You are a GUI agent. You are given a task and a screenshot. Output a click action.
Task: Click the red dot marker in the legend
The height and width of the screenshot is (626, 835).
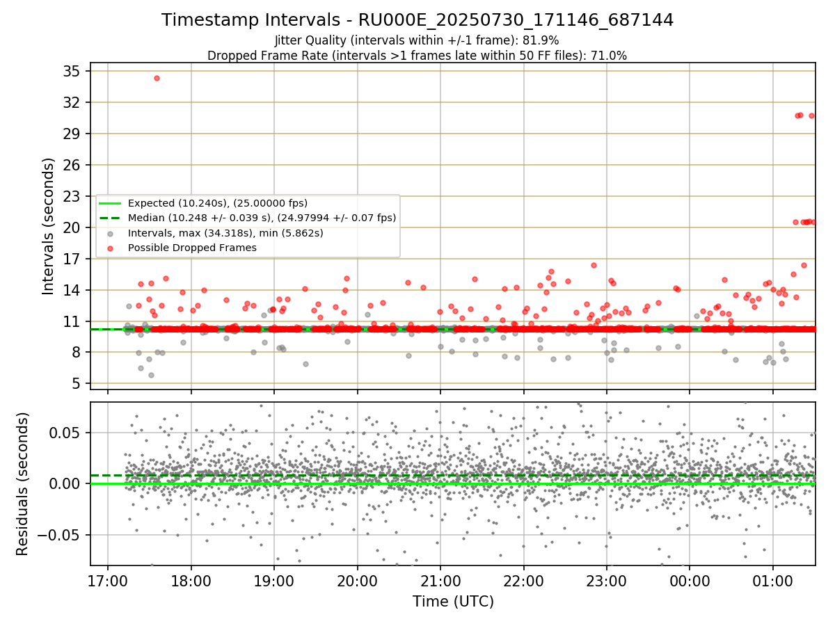[111, 248]
